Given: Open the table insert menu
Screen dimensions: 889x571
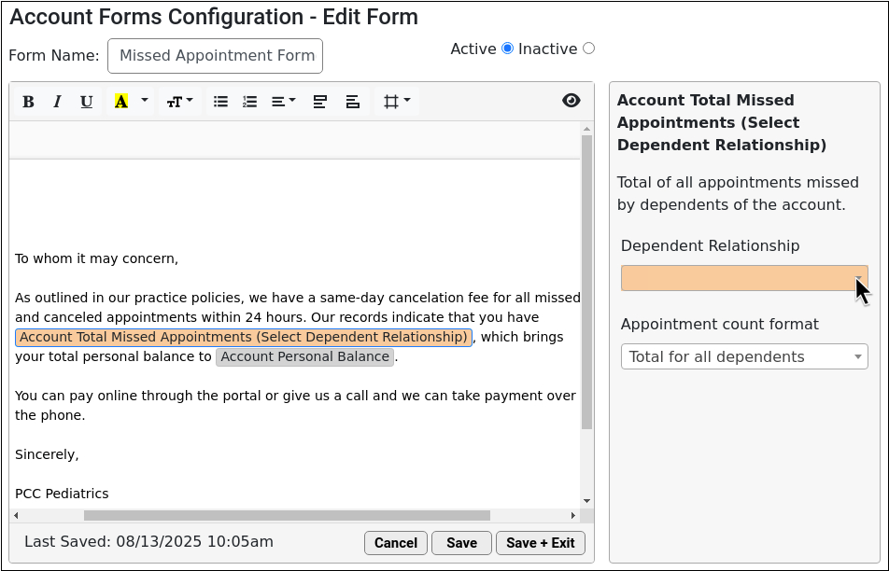Looking at the screenshot, I should click(397, 102).
